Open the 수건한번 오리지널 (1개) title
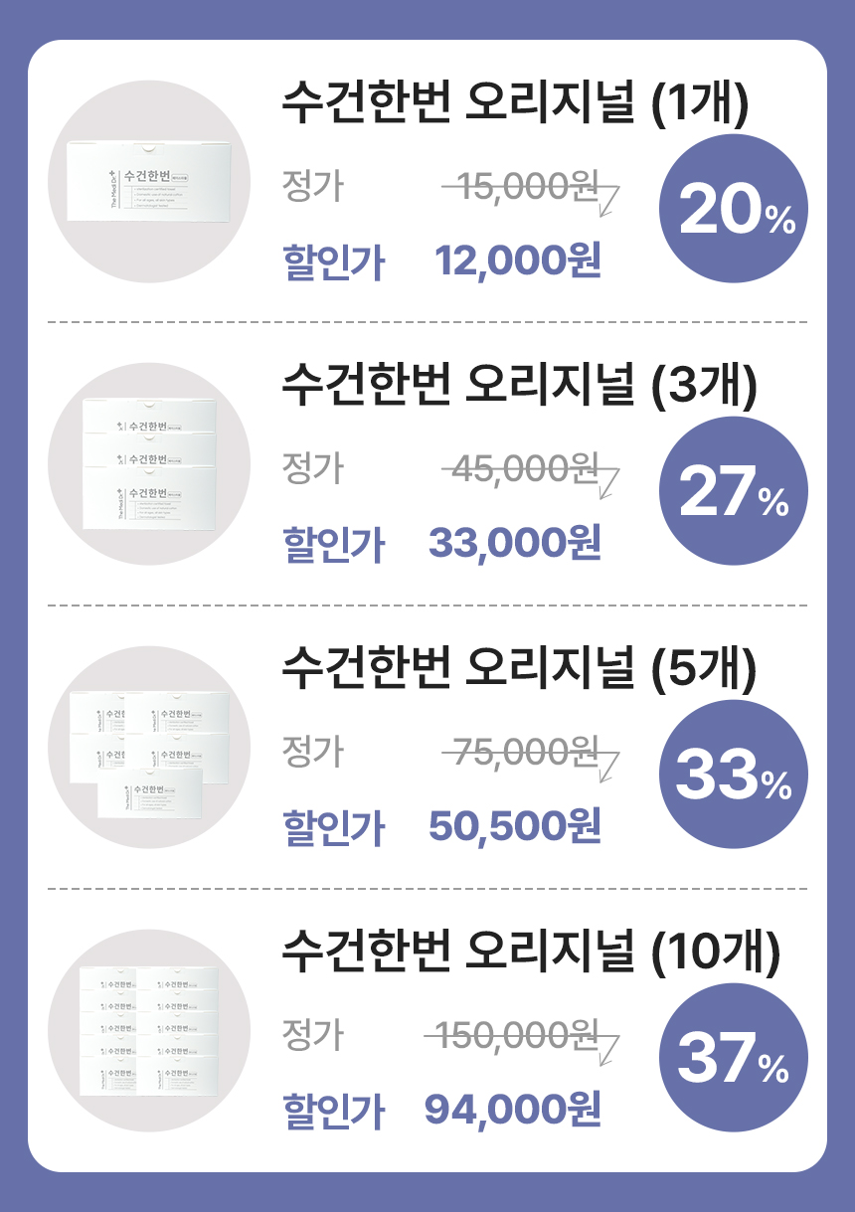 click(514, 103)
